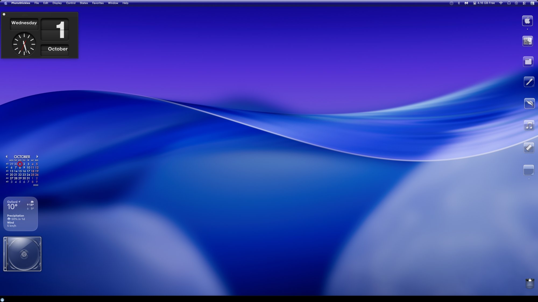Open the Wi-Fi status menu
The width and height of the screenshot is (538, 302).
coord(501,3)
